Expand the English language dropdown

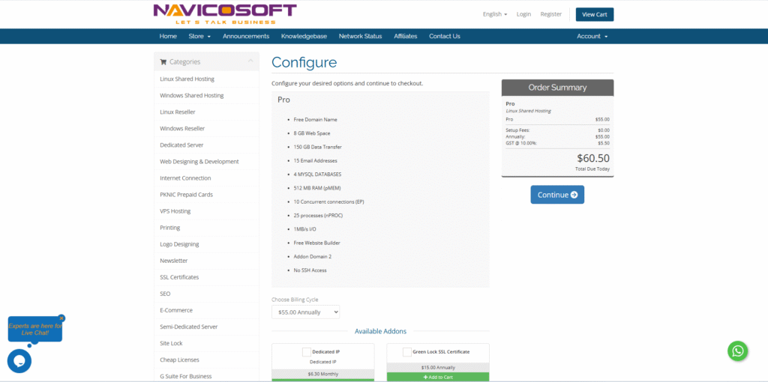click(494, 14)
